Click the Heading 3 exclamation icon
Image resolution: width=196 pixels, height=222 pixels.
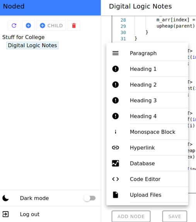[116, 100]
